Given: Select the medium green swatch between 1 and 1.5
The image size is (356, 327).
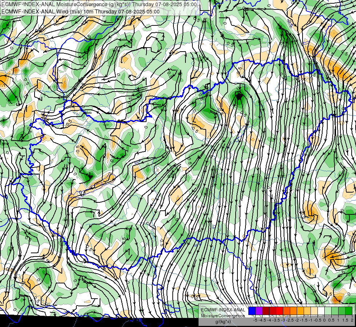Looking at the screenshot, I should pos(342,311).
